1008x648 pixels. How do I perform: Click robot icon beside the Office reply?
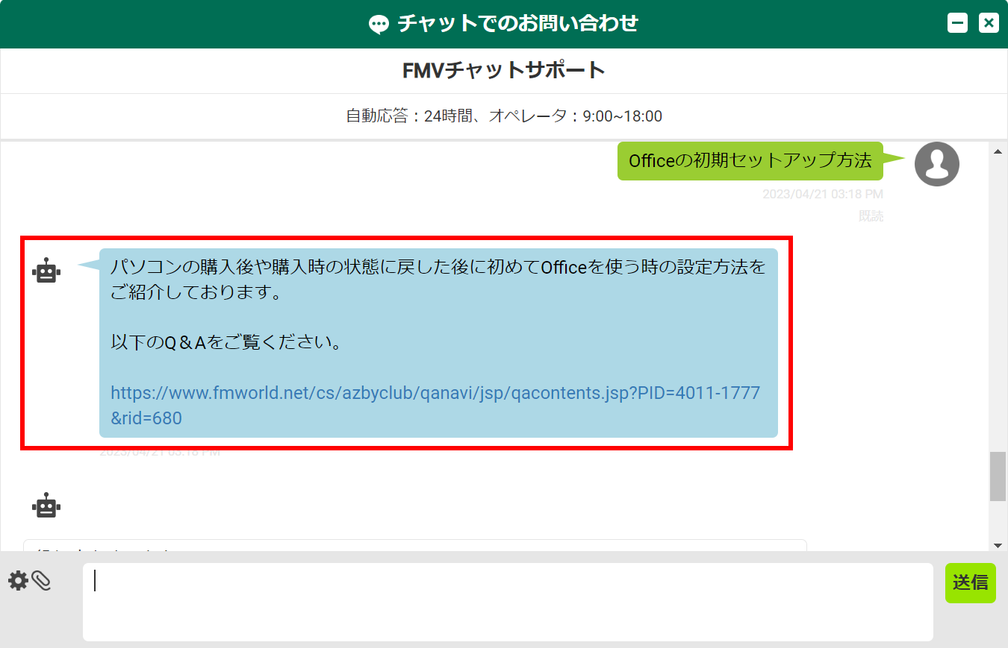pyautogui.click(x=46, y=271)
